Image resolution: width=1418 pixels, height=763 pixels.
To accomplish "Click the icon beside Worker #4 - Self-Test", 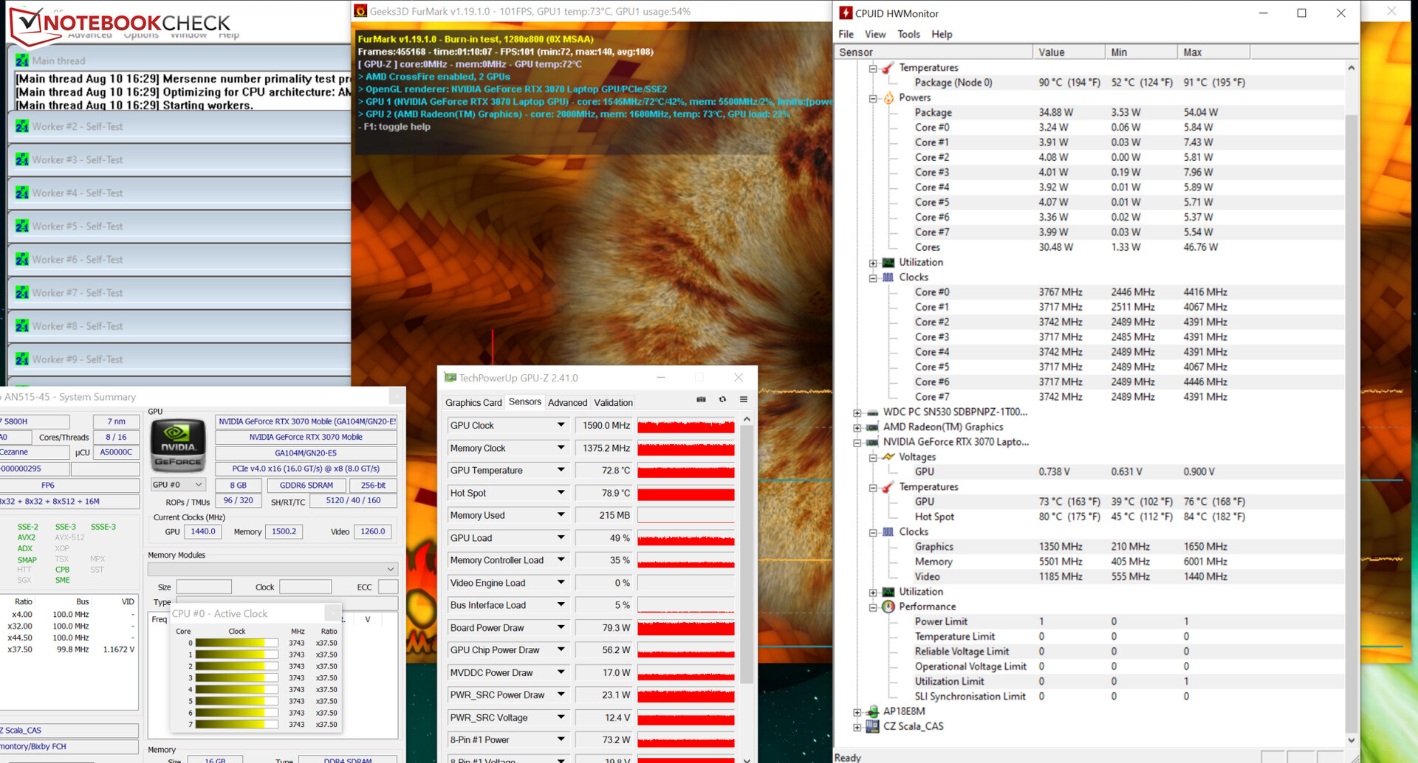I will click(22, 193).
